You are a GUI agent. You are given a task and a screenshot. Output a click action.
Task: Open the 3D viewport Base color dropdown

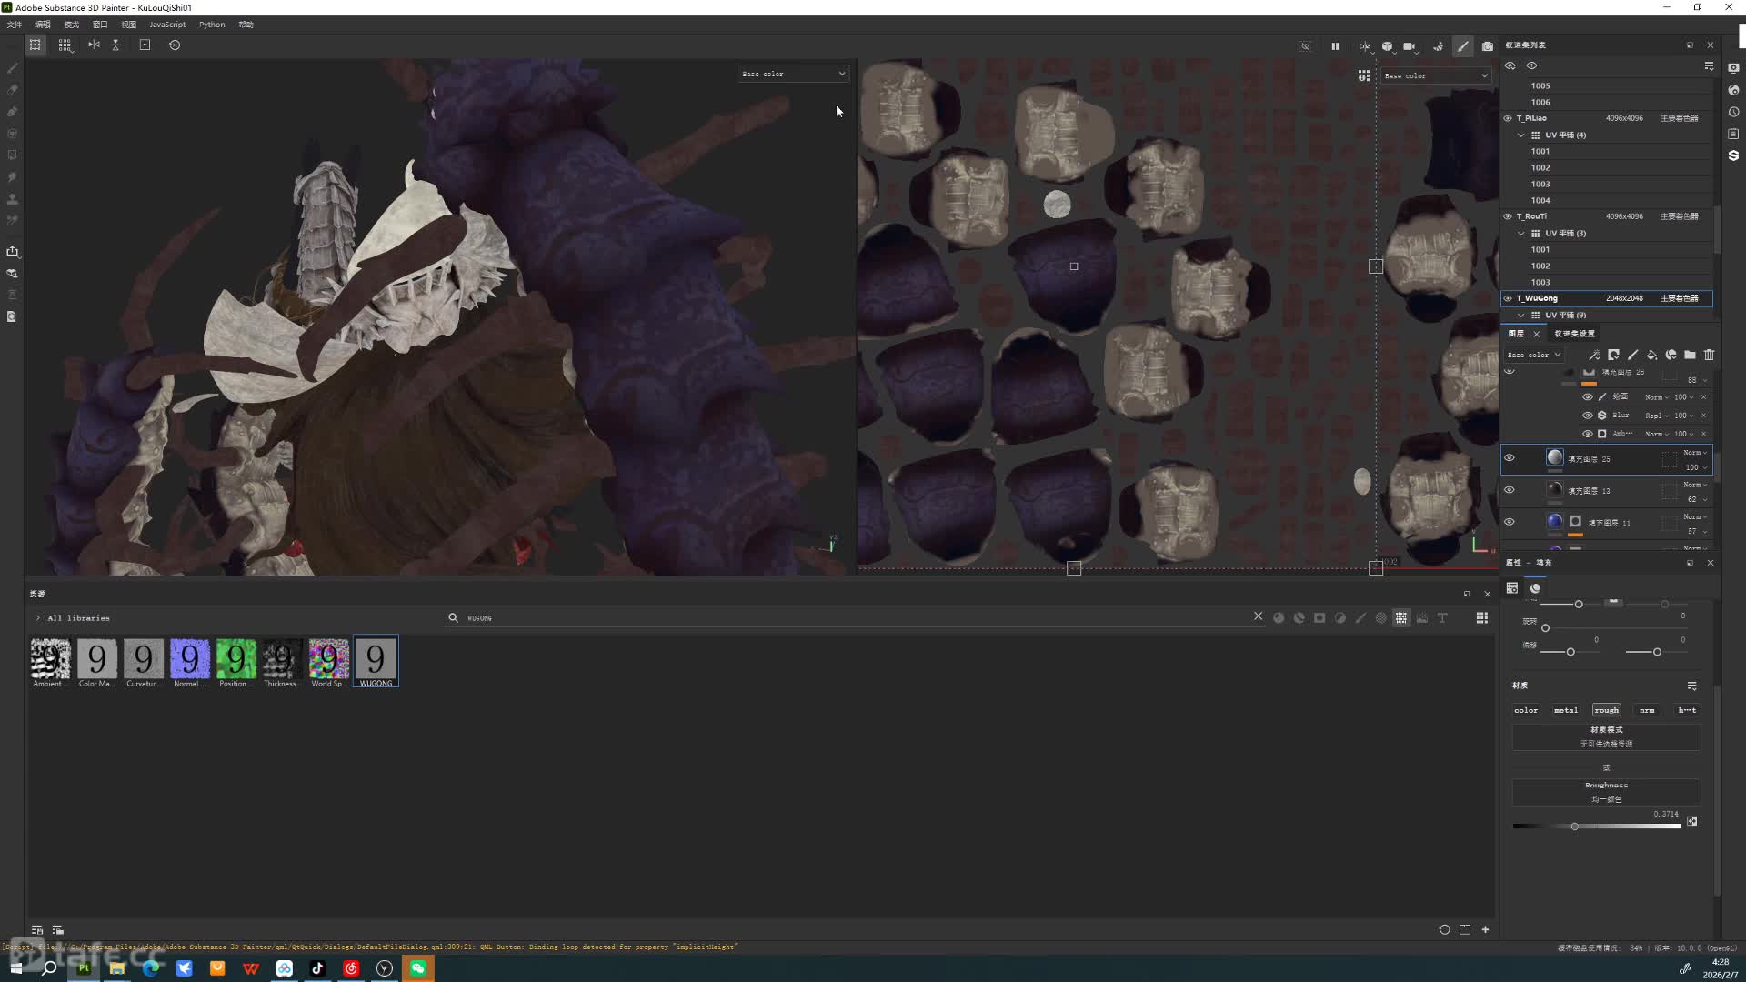pos(793,74)
